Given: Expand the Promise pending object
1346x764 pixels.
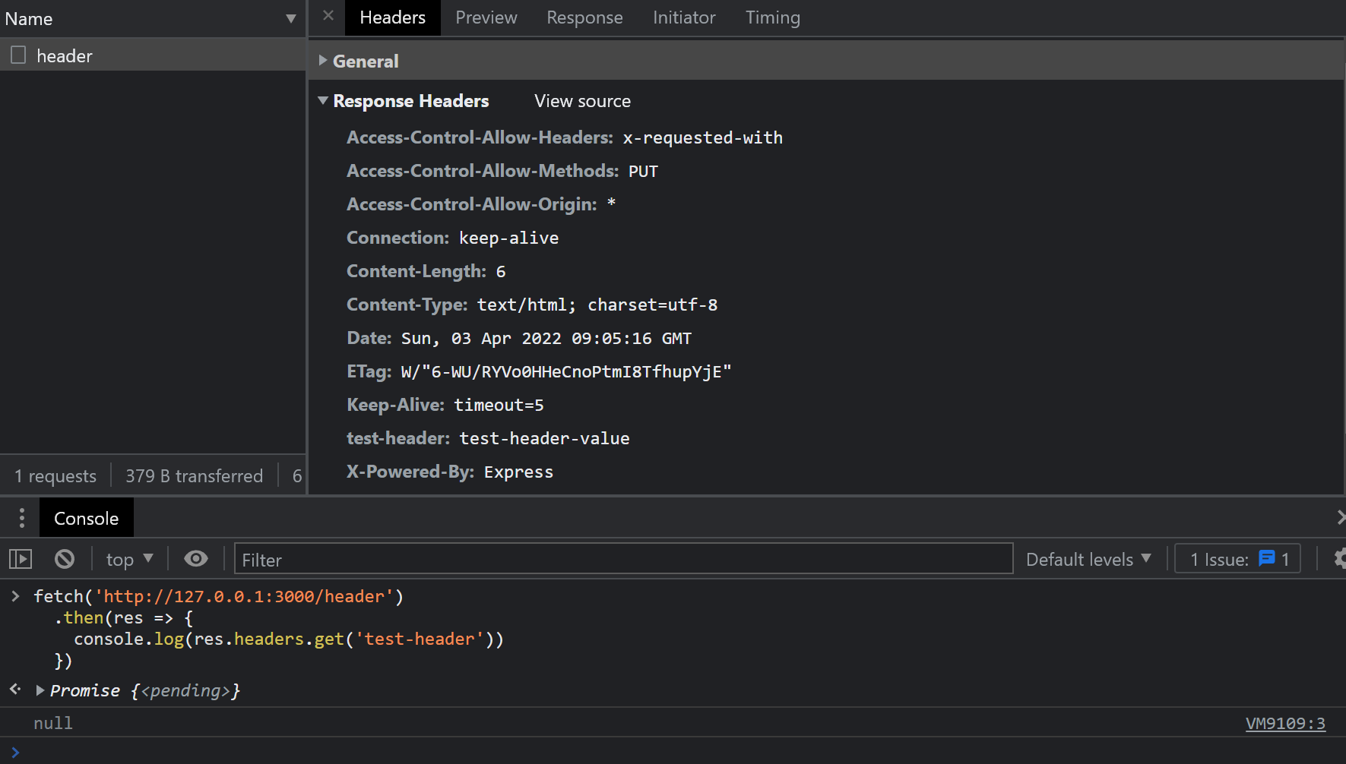Looking at the screenshot, I should point(40,690).
